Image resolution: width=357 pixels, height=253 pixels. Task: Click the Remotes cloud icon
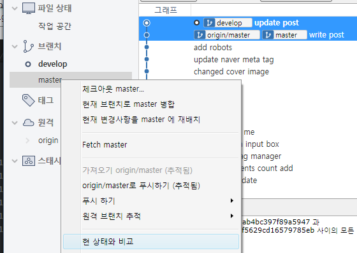29,123
